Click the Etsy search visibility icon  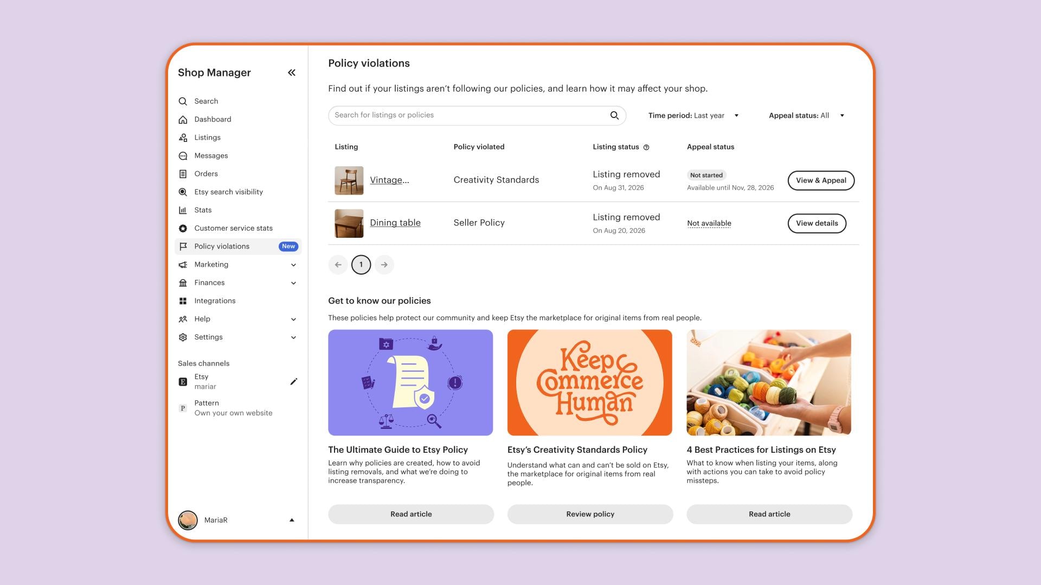tap(183, 192)
